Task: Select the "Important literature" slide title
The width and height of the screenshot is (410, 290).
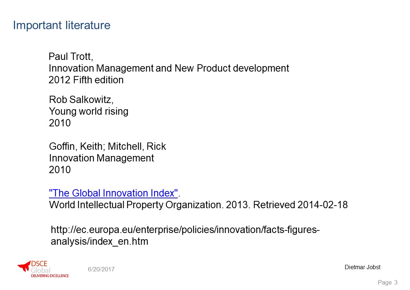Action: (x=62, y=25)
